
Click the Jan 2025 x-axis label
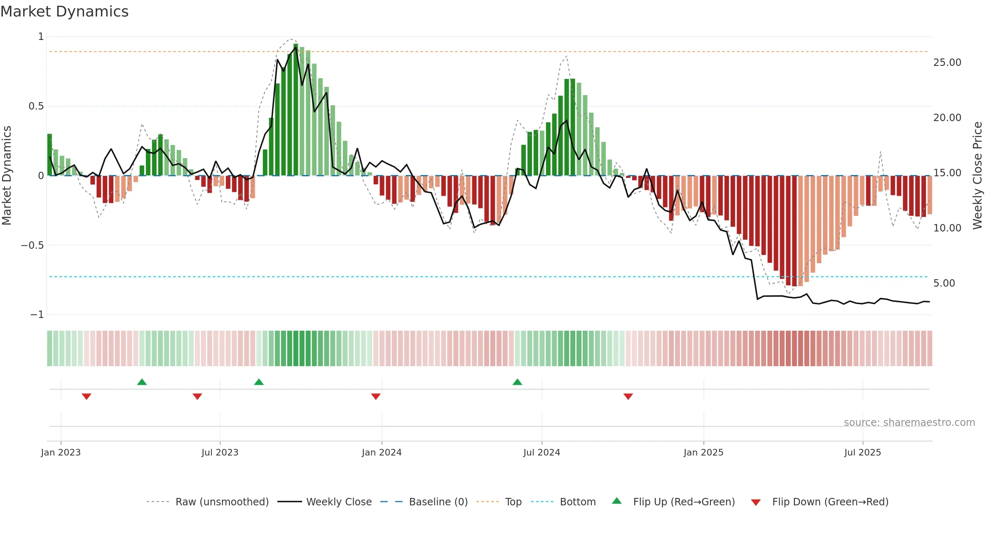coord(704,452)
